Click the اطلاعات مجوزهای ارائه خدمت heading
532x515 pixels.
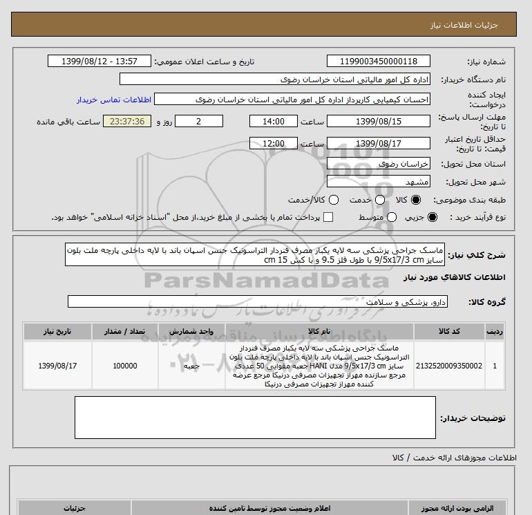(x=455, y=458)
